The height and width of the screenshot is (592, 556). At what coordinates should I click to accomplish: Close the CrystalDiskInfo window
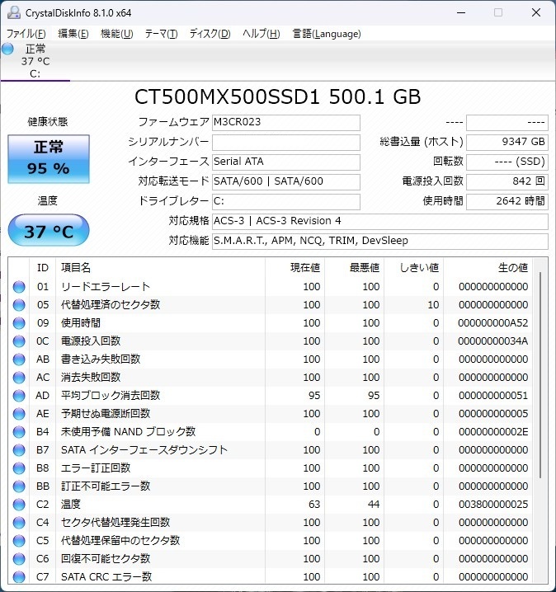(x=536, y=12)
